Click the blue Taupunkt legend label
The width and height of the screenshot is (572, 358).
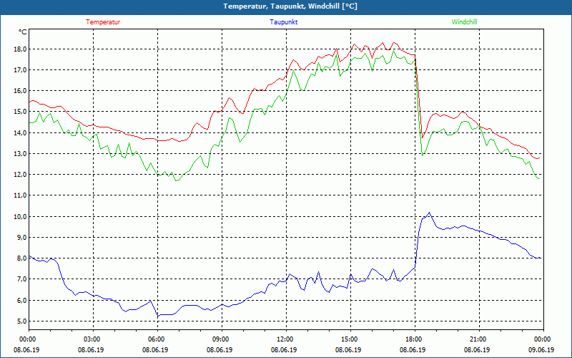[x=283, y=22]
